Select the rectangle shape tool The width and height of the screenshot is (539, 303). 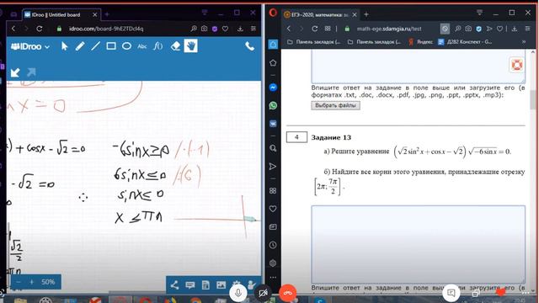pos(110,46)
